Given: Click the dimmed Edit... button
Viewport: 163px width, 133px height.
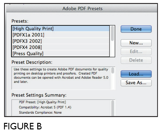Looking at the screenshot, I should (x=136, y=52).
